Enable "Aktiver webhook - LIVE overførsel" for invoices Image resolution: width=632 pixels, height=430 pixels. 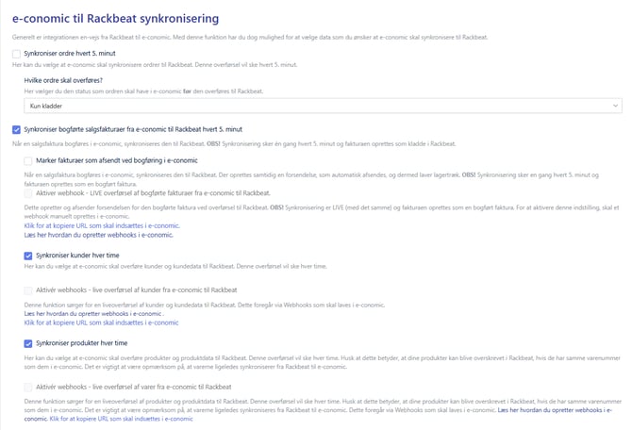click(28, 192)
